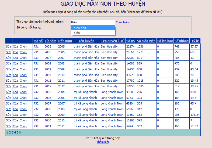This screenshot has width=212, height=148.
Task: Go to page 4 of results
Action: 15,132
